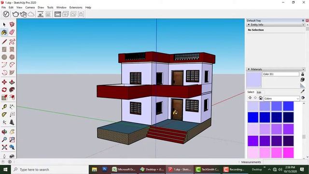309x174 pixels.
Task: Open the V-Ray Asset Editor
Action: 6,14
